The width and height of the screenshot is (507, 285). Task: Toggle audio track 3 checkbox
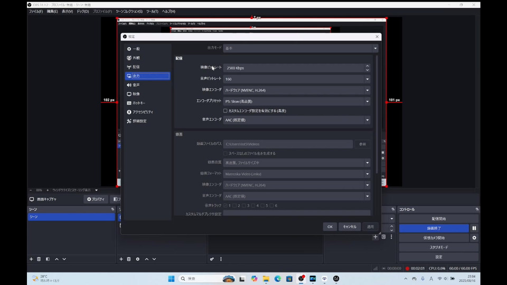(244, 205)
